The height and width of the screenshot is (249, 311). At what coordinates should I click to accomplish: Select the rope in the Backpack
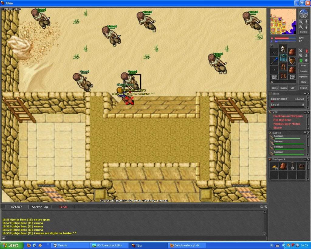[301, 166]
